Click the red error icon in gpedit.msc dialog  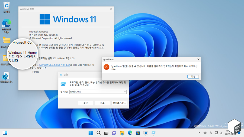(x=107, y=67)
